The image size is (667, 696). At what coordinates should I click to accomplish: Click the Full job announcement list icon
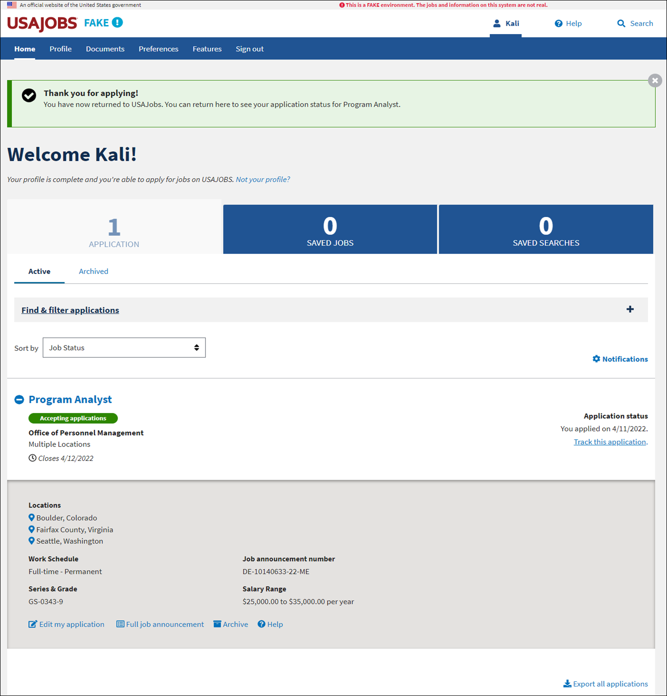[120, 624]
